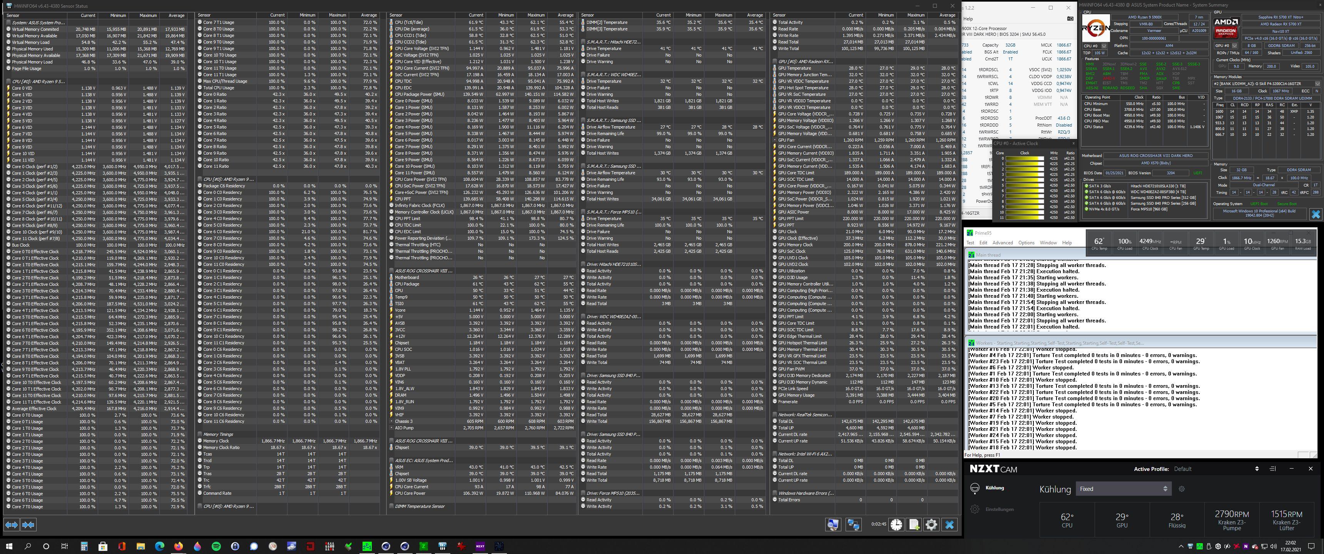Open Options menu in Prime95
Screen dimensions: 1324x554
[1026, 243]
